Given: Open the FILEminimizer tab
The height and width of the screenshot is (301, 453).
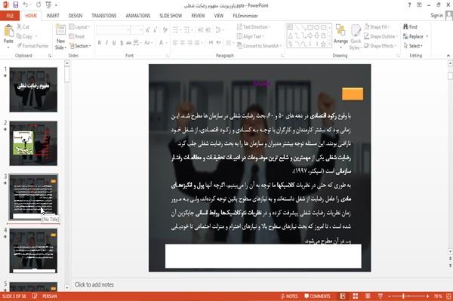Looking at the screenshot, I should pos(245,16).
